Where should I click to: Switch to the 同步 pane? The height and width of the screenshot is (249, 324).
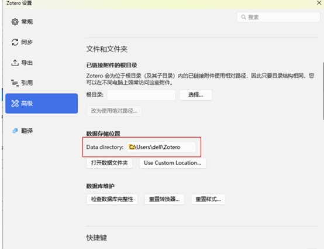[27, 42]
